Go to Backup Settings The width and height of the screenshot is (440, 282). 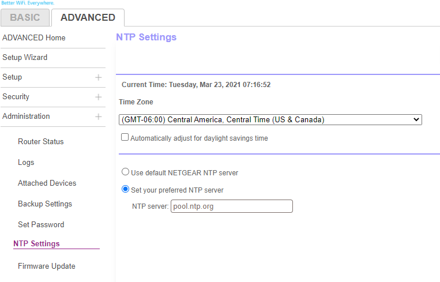pos(45,204)
